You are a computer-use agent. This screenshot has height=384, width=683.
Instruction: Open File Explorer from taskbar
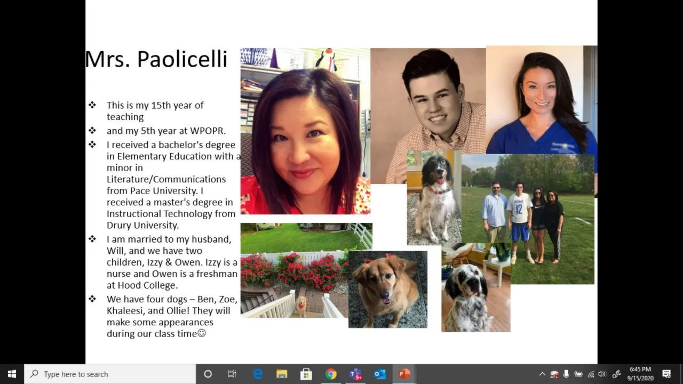282,374
